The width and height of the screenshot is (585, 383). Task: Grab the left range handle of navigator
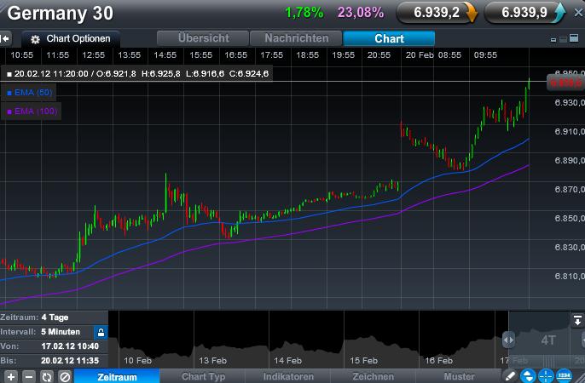508,340
